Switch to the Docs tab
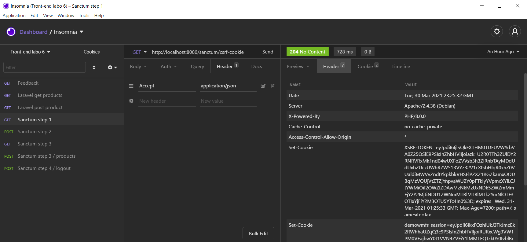 point(257,66)
